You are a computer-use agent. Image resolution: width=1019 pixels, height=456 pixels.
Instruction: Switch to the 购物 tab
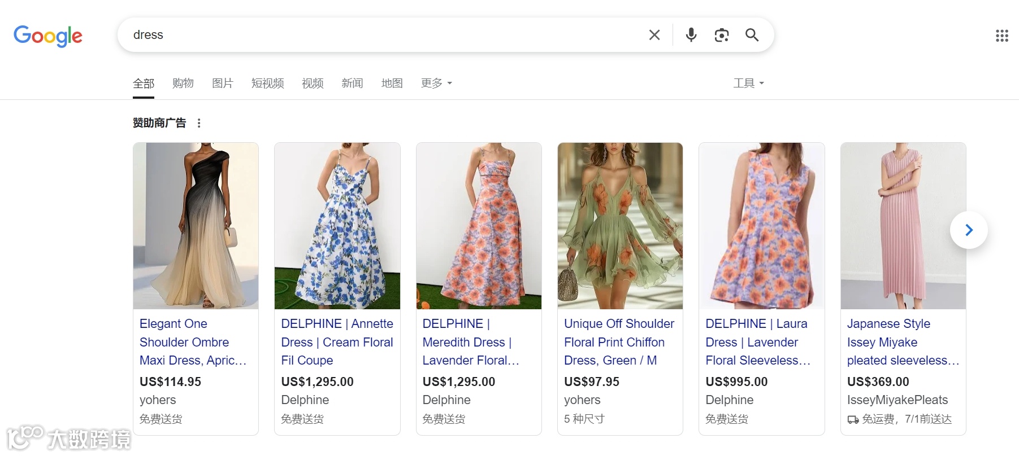pyautogui.click(x=183, y=84)
